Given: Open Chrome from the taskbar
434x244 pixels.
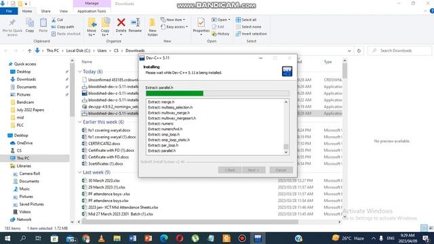Looking at the screenshot, I should click(86, 238).
